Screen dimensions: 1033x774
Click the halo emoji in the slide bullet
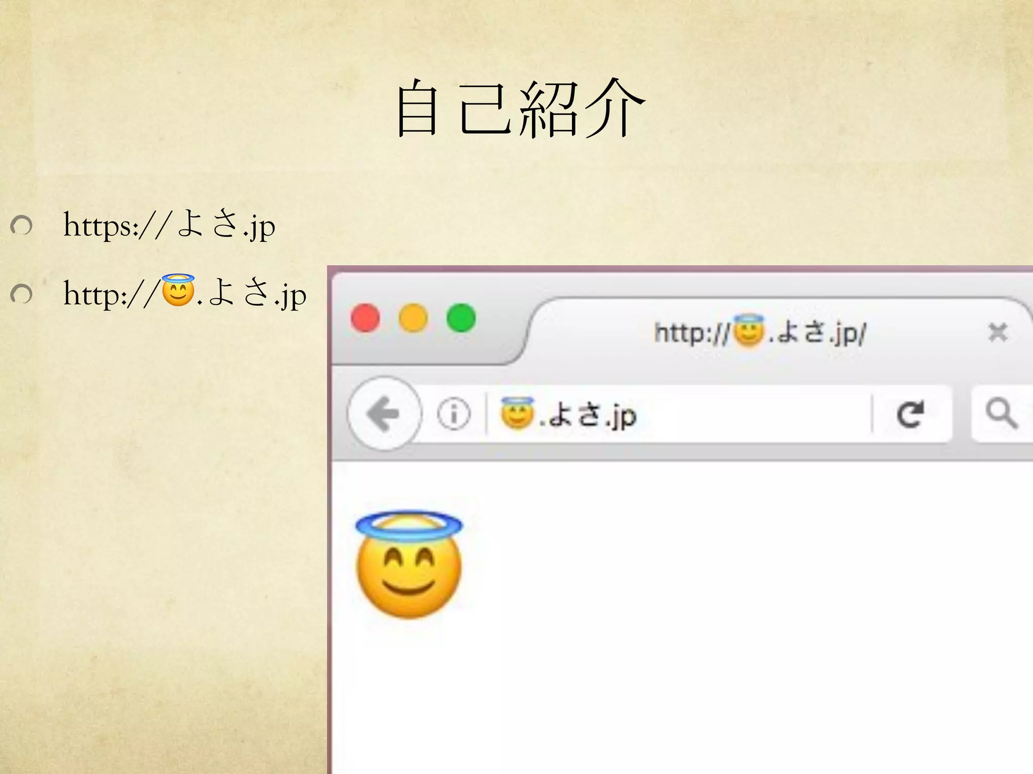178,290
